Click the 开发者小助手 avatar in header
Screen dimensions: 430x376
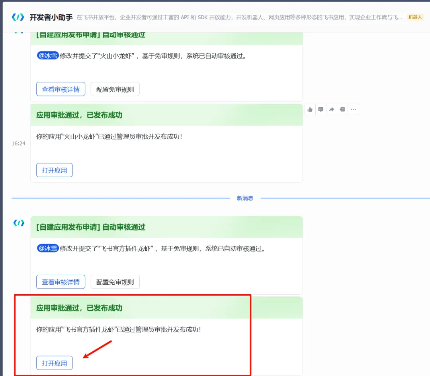pyautogui.click(x=18, y=17)
